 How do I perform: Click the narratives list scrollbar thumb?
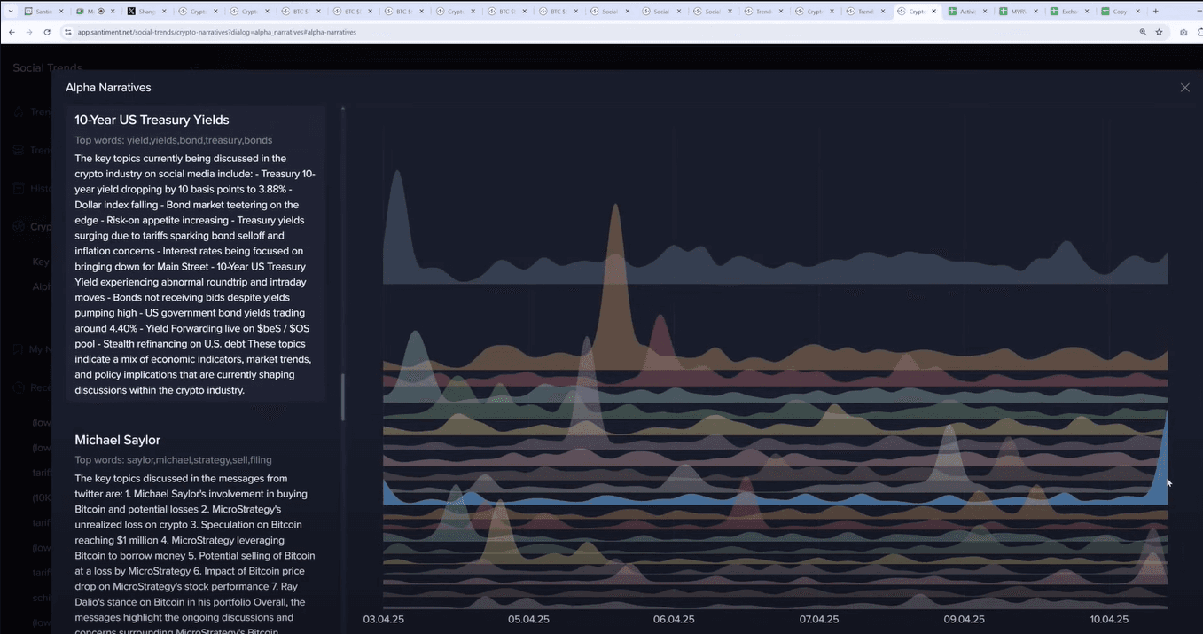pos(343,396)
